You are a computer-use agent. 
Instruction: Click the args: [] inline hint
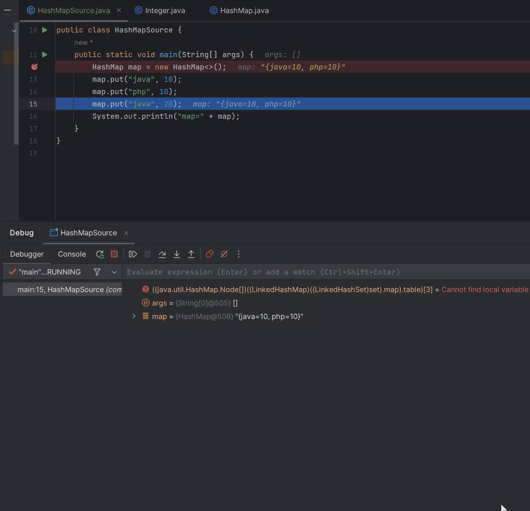coord(282,55)
